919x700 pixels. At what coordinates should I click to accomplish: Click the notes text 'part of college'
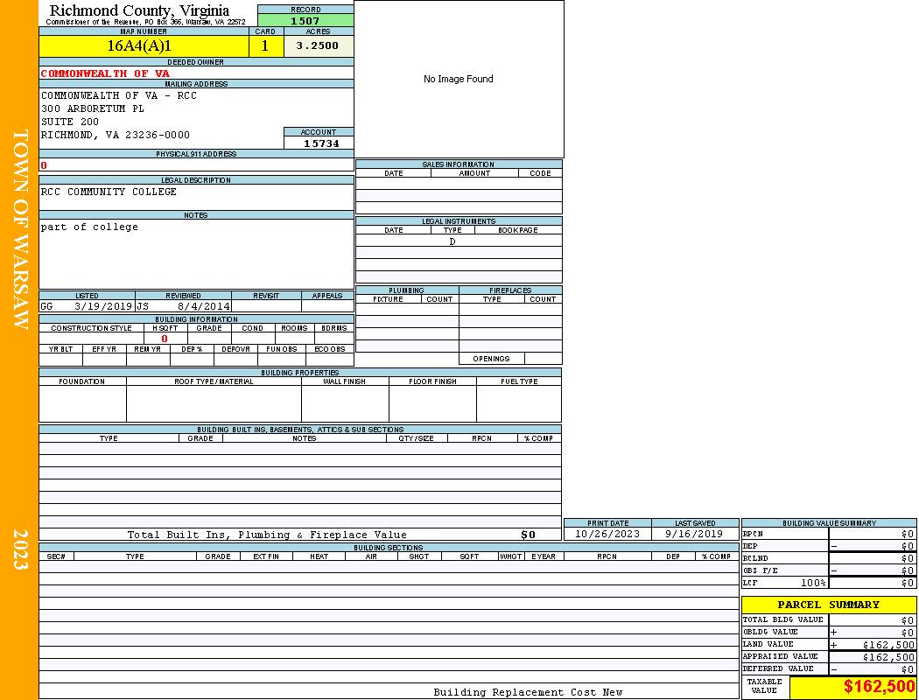[89, 227]
